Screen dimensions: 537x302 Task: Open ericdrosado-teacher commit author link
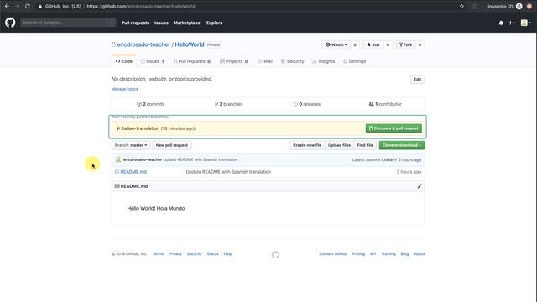tap(143, 159)
